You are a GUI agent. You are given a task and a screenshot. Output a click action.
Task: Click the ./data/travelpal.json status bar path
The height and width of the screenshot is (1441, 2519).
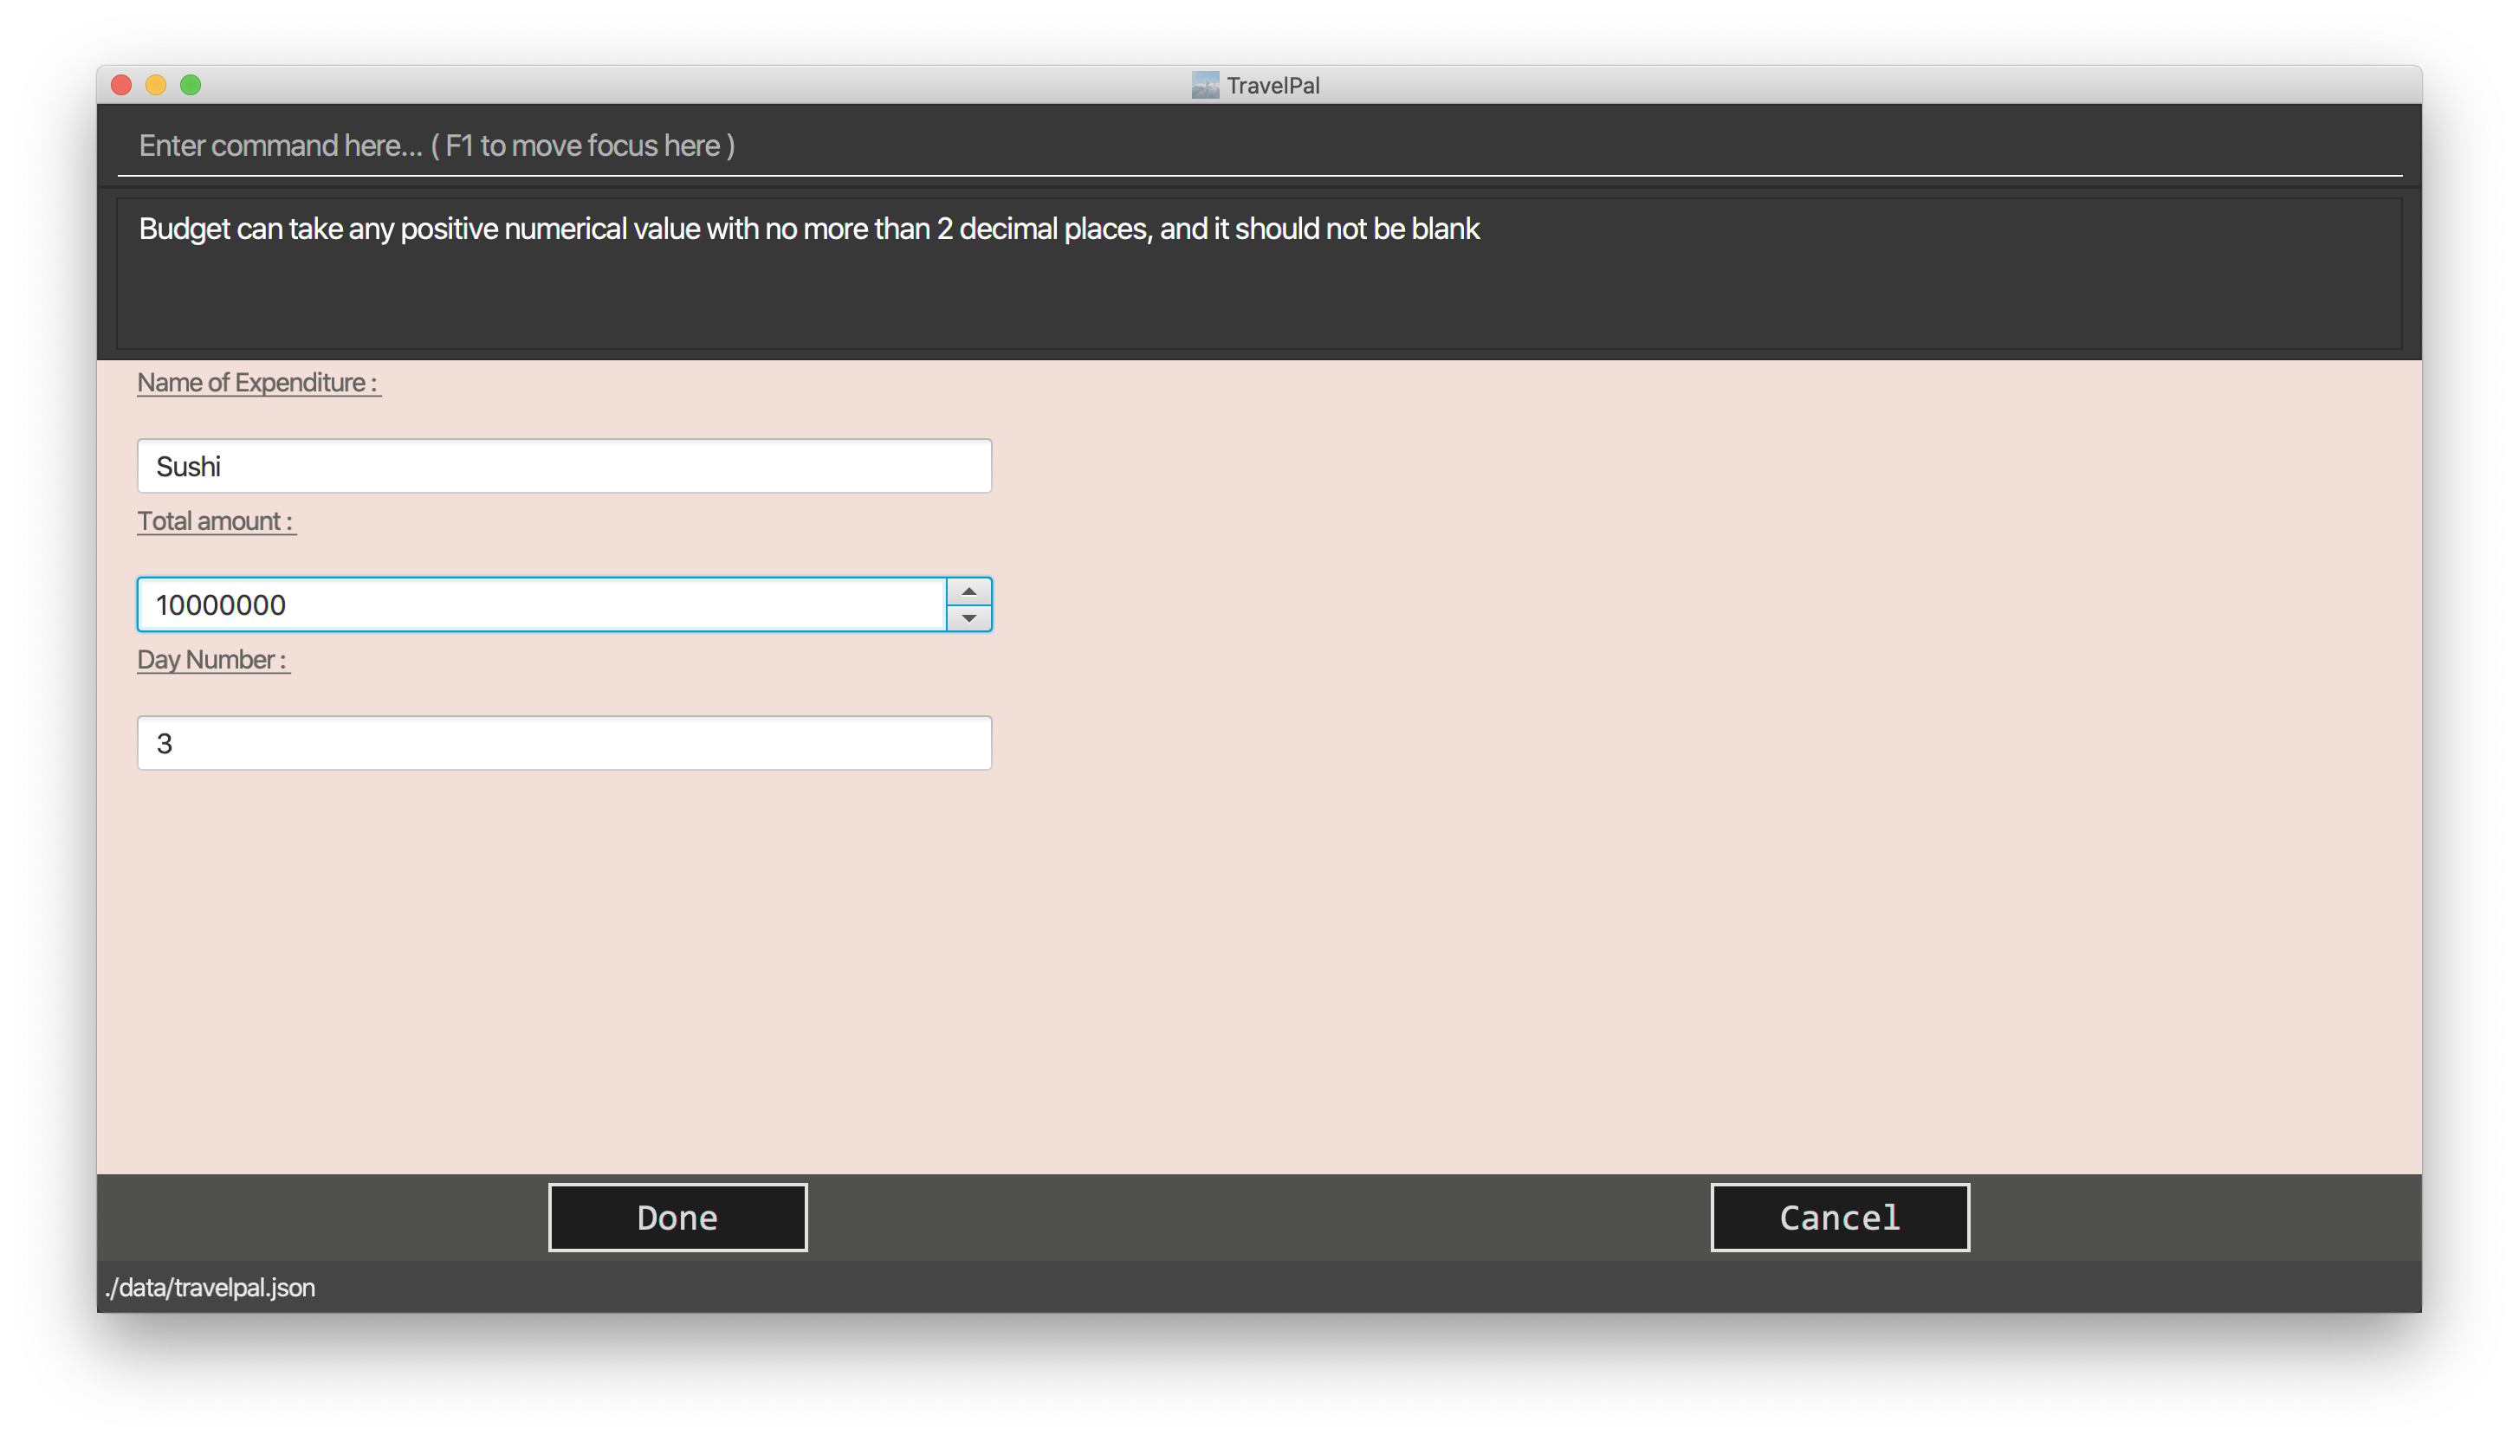click(210, 1288)
